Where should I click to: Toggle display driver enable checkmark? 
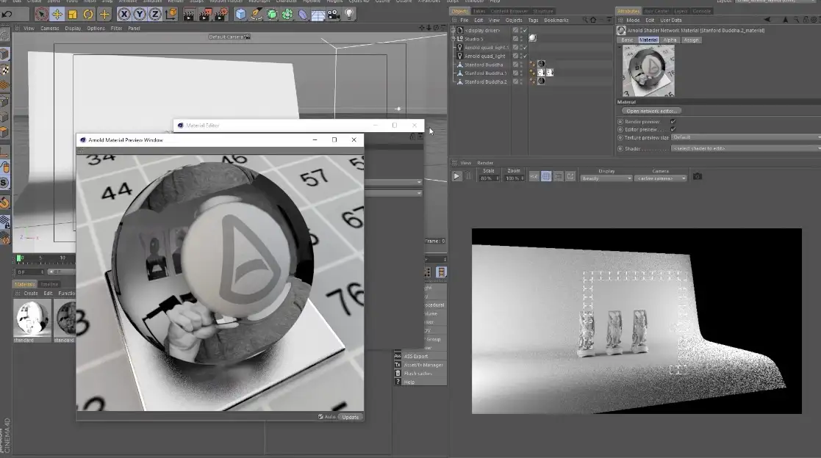point(525,30)
